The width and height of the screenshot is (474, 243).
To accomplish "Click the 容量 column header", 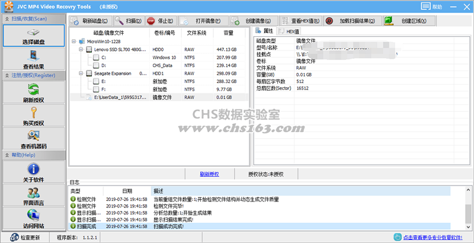I will (229, 33).
